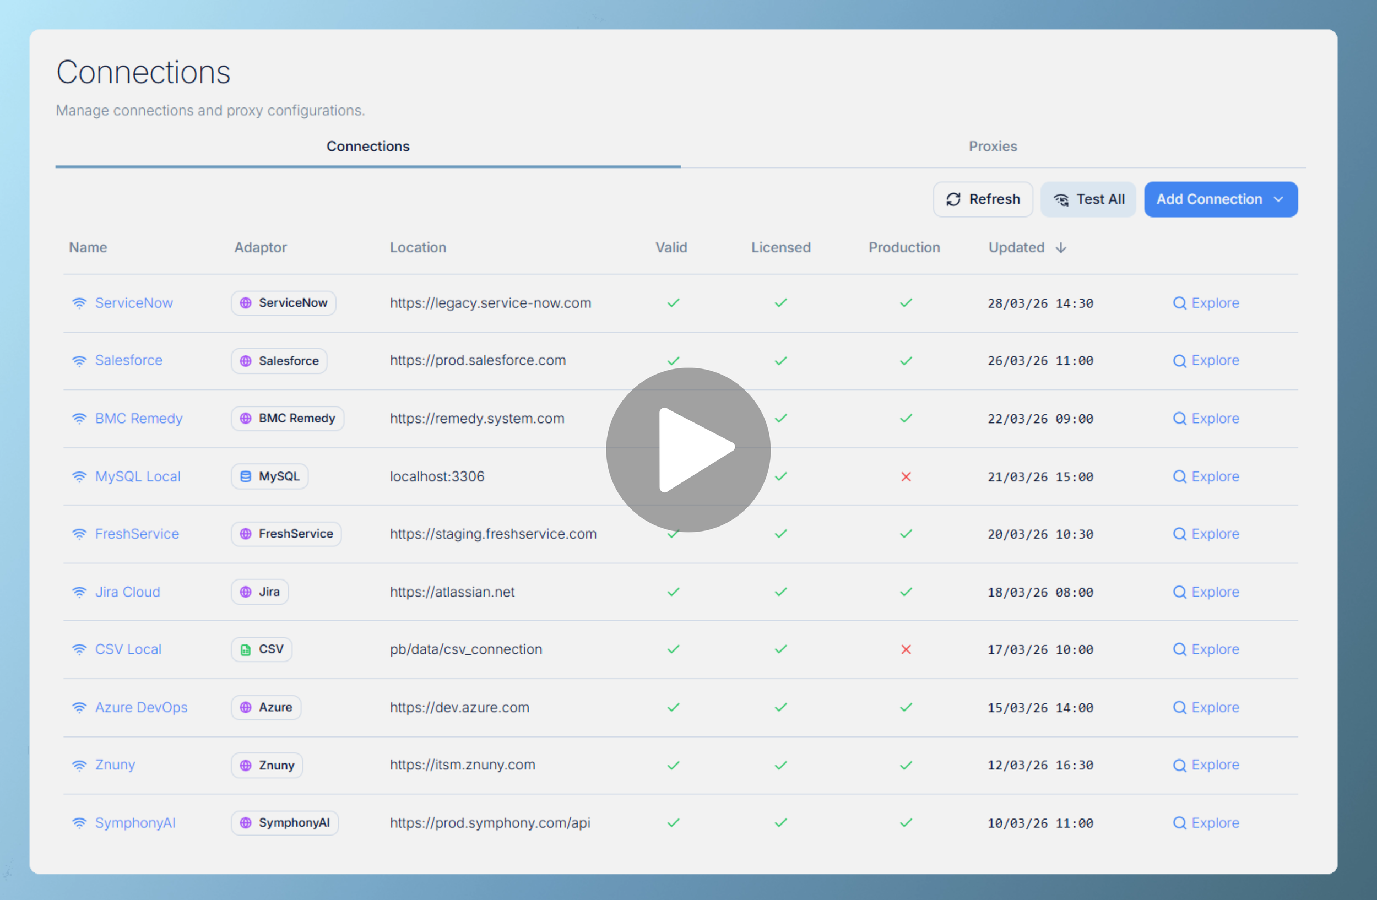This screenshot has height=900, width=1377.
Task: Click the Valid checkmark for SymphonyAI
Action: [x=674, y=823]
